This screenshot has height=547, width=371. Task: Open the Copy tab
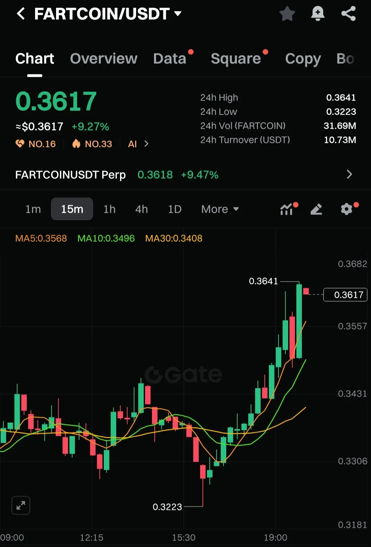303,59
